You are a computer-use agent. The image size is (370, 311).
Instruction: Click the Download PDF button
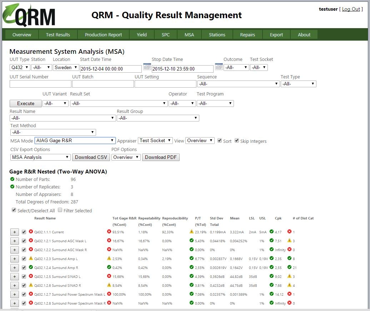(161, 157)
